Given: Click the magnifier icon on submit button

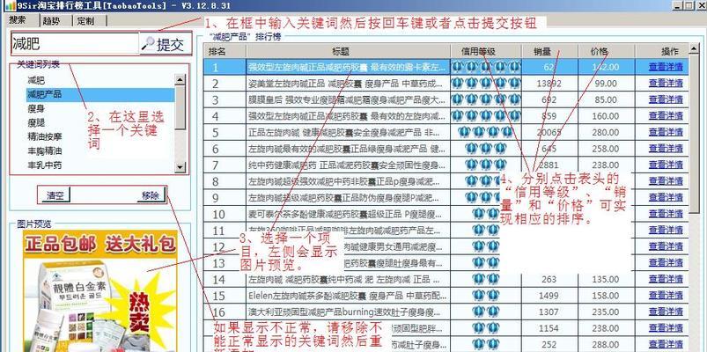Looking at the screenshot, I should pos(148,43).
